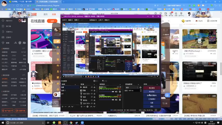
Task: Open source properties gear in sources toolbar
Action: click(87, 107)
